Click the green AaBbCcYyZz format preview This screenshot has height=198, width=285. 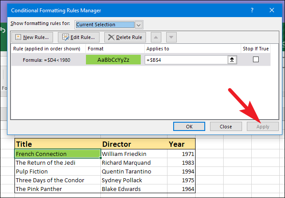point(113,60)
